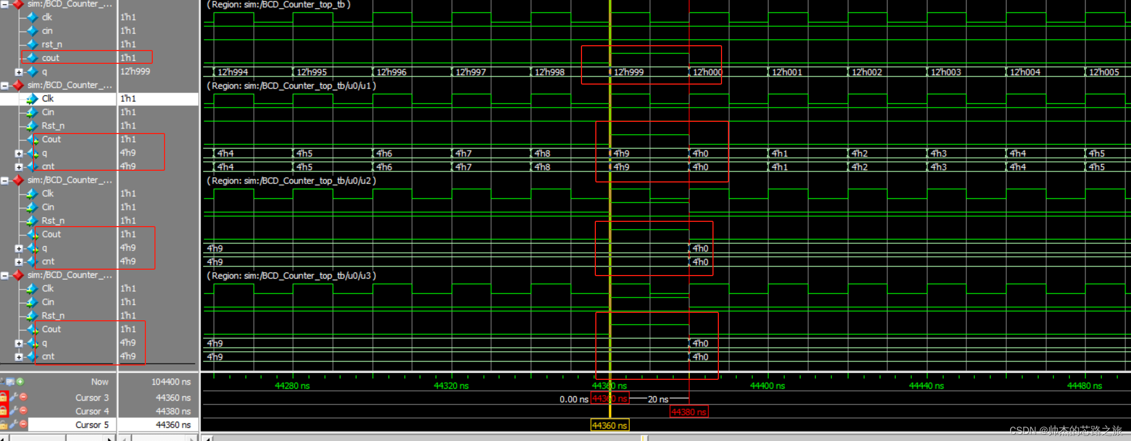Viewport: 1131px width, 441px height.
Task: Click the 12'h001 bus value in the waveform
Action: tap(786, 72)
